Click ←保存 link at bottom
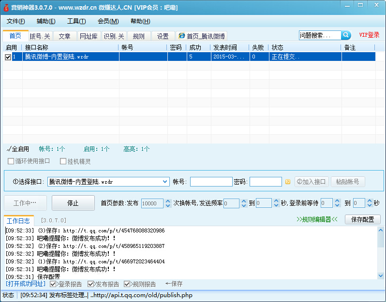The image size is (386, 302). (x=174, y=284)
